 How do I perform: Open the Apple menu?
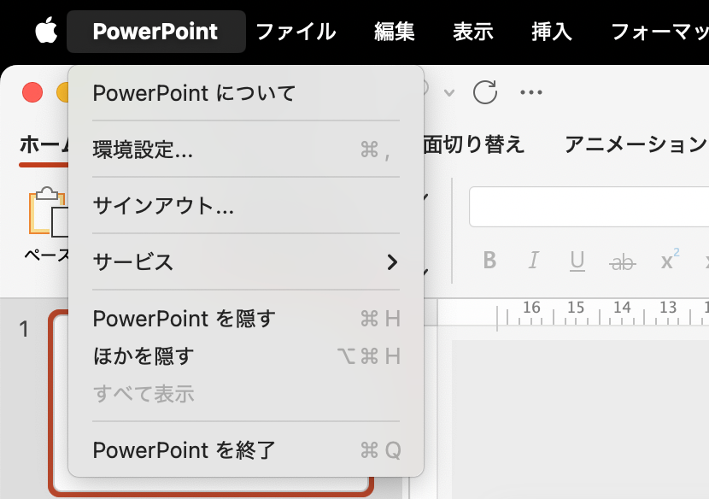pyautogui.click(x=47, y=32)
